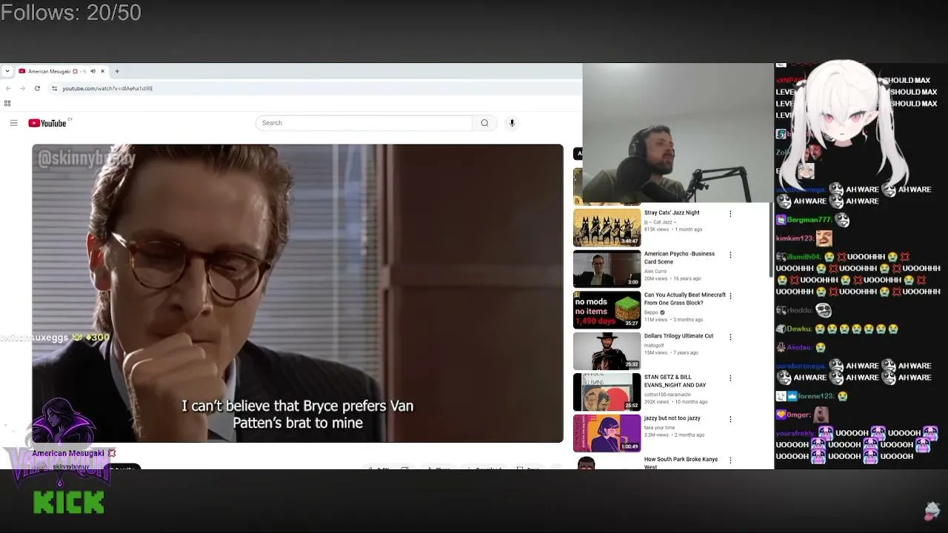Click the Beppo channel name
The height and width of the screenshot is (533, 948).
[651, 312]
